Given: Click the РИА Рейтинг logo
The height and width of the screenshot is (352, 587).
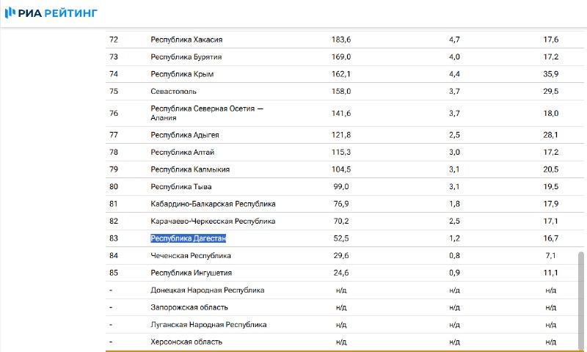Looking at the screenshot, I should (51, 13).
